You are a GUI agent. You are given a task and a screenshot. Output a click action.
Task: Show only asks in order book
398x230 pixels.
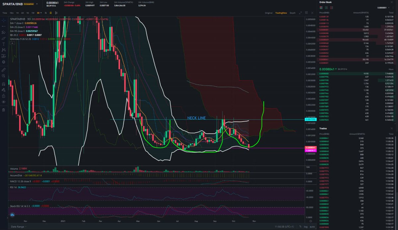tap(331, 8)
